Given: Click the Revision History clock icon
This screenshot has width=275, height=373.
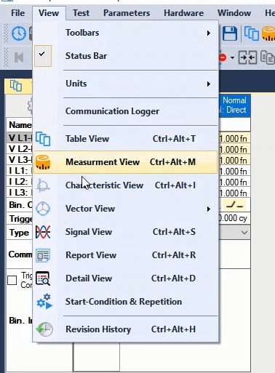Looking at the screenshot, I should pyautogui.click(x=44, y=329).
